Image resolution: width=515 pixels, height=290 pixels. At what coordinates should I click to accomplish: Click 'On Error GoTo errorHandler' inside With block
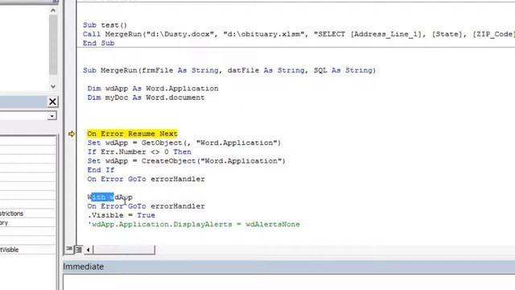146,206
